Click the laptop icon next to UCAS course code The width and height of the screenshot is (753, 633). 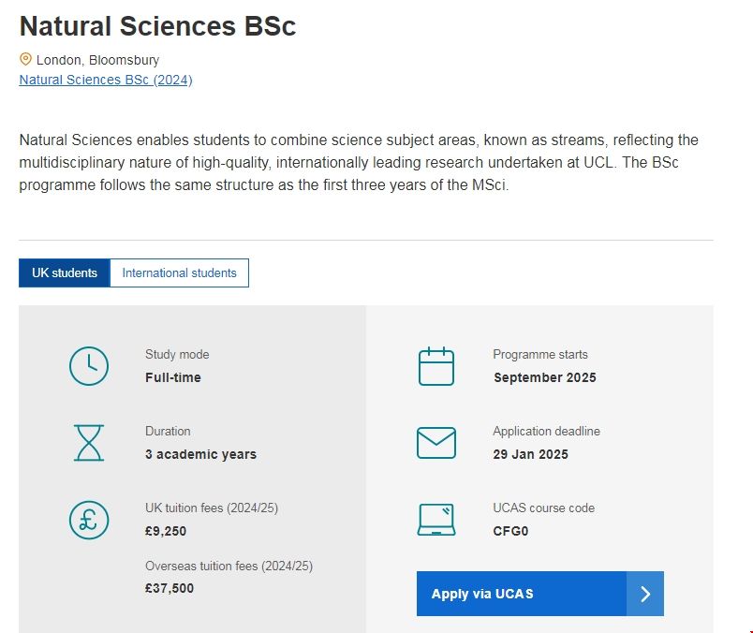click(435, 519)
